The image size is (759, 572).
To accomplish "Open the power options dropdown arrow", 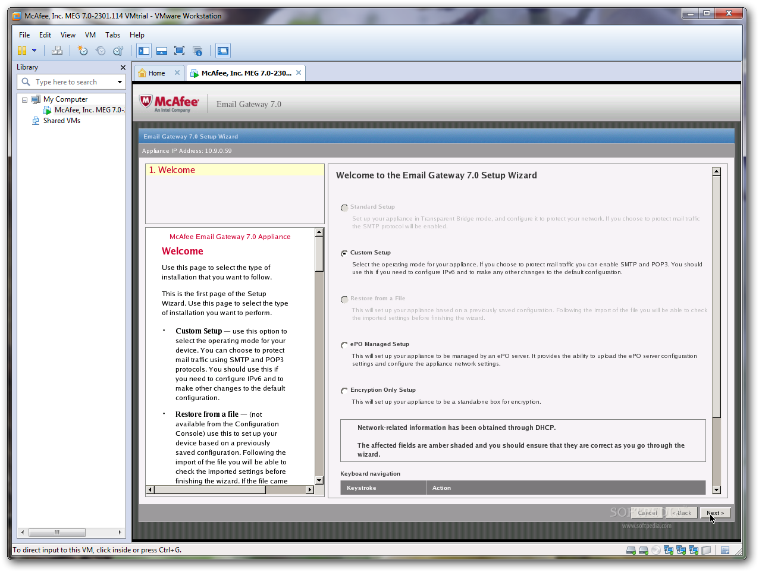I will click(34, 51).
